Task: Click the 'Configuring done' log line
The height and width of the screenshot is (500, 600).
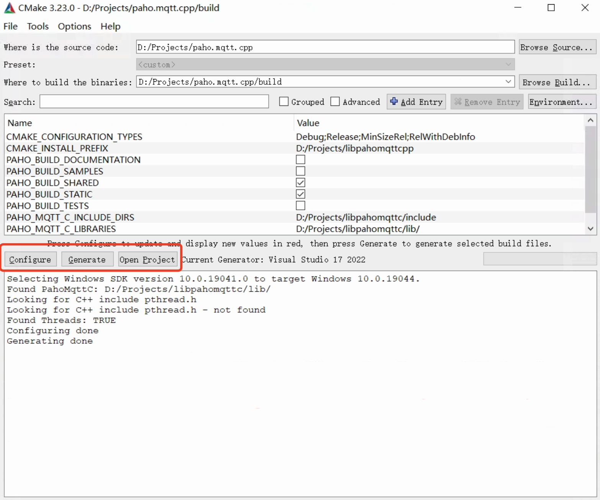Action: 53,331
